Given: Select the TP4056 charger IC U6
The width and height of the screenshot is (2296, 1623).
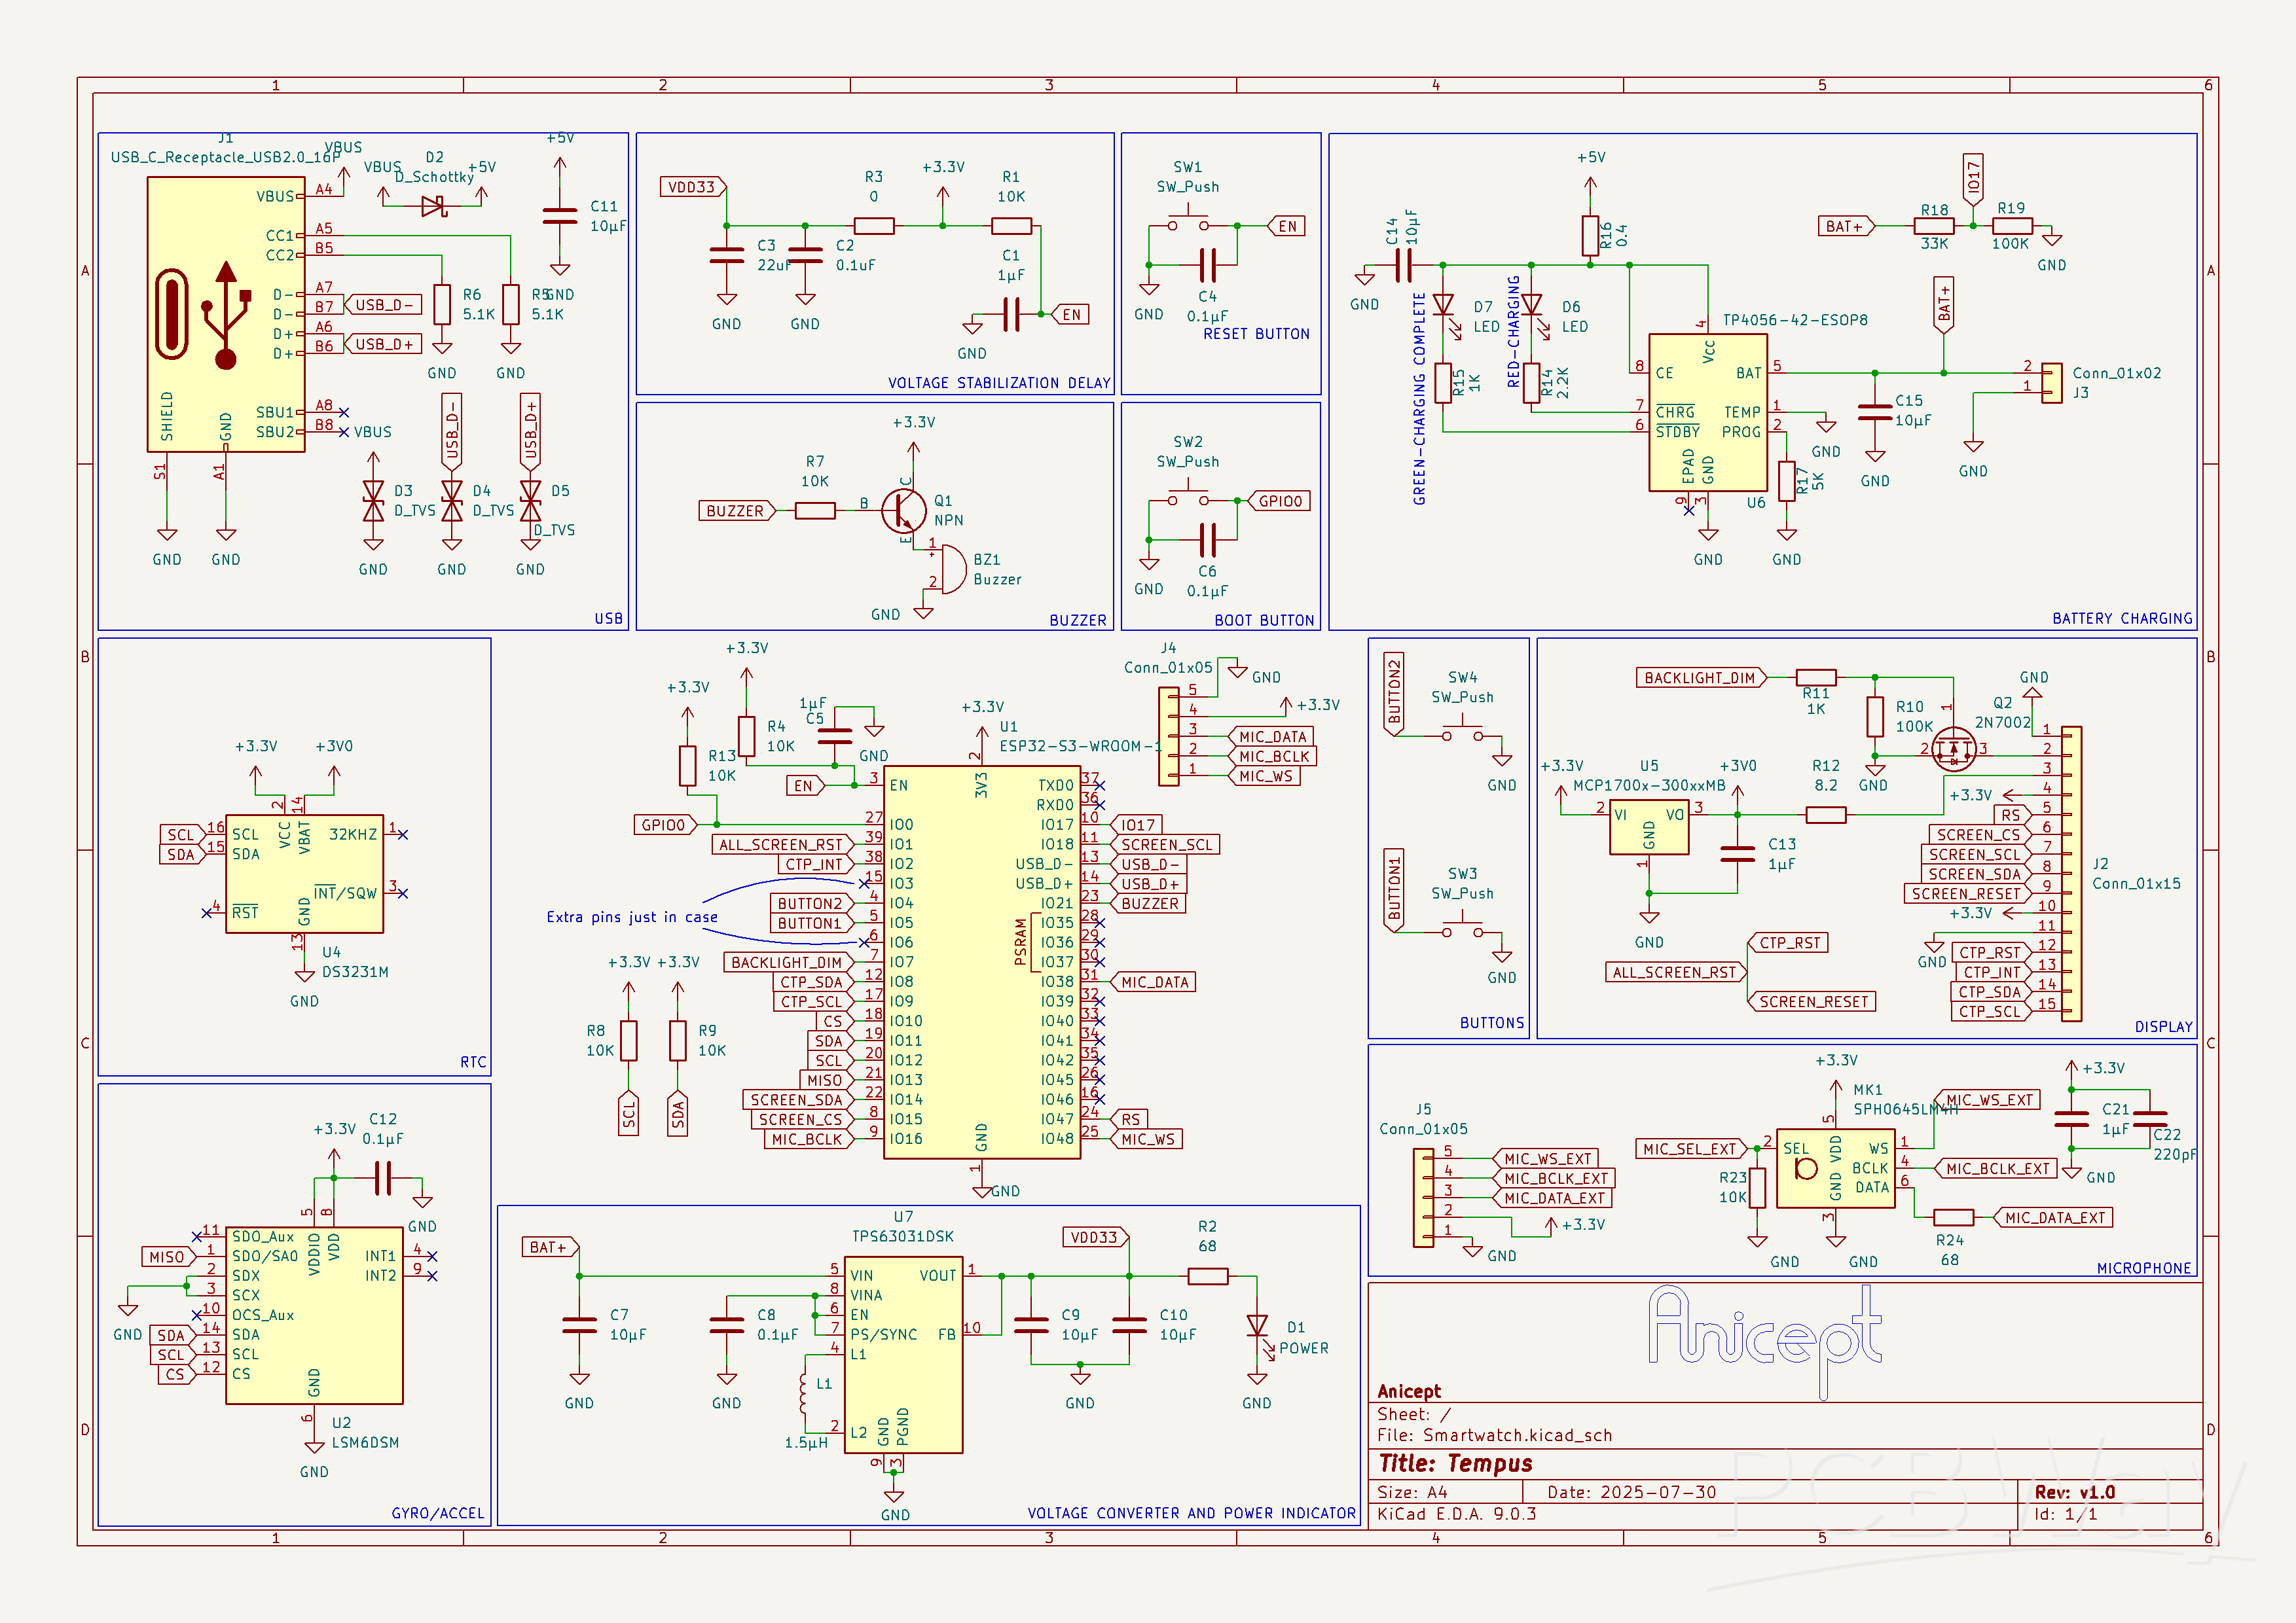Looking at the screenshot, I should (x=1707, y=412).
